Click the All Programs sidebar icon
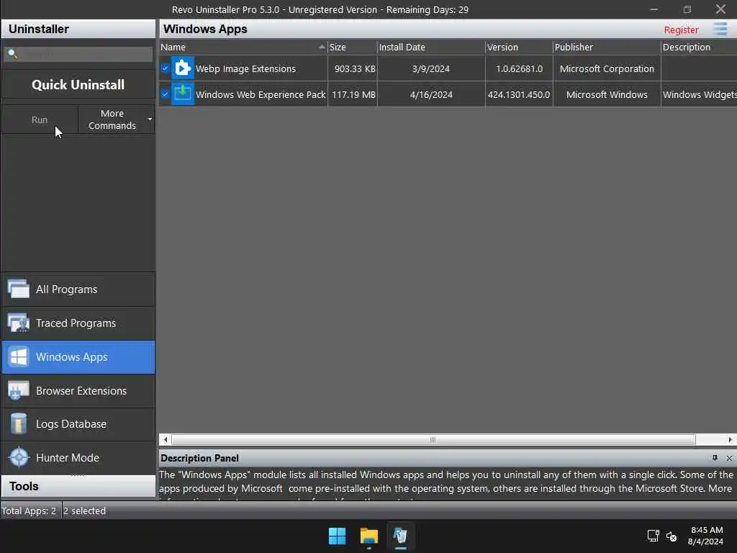737x553 pixels. point(19,289)
